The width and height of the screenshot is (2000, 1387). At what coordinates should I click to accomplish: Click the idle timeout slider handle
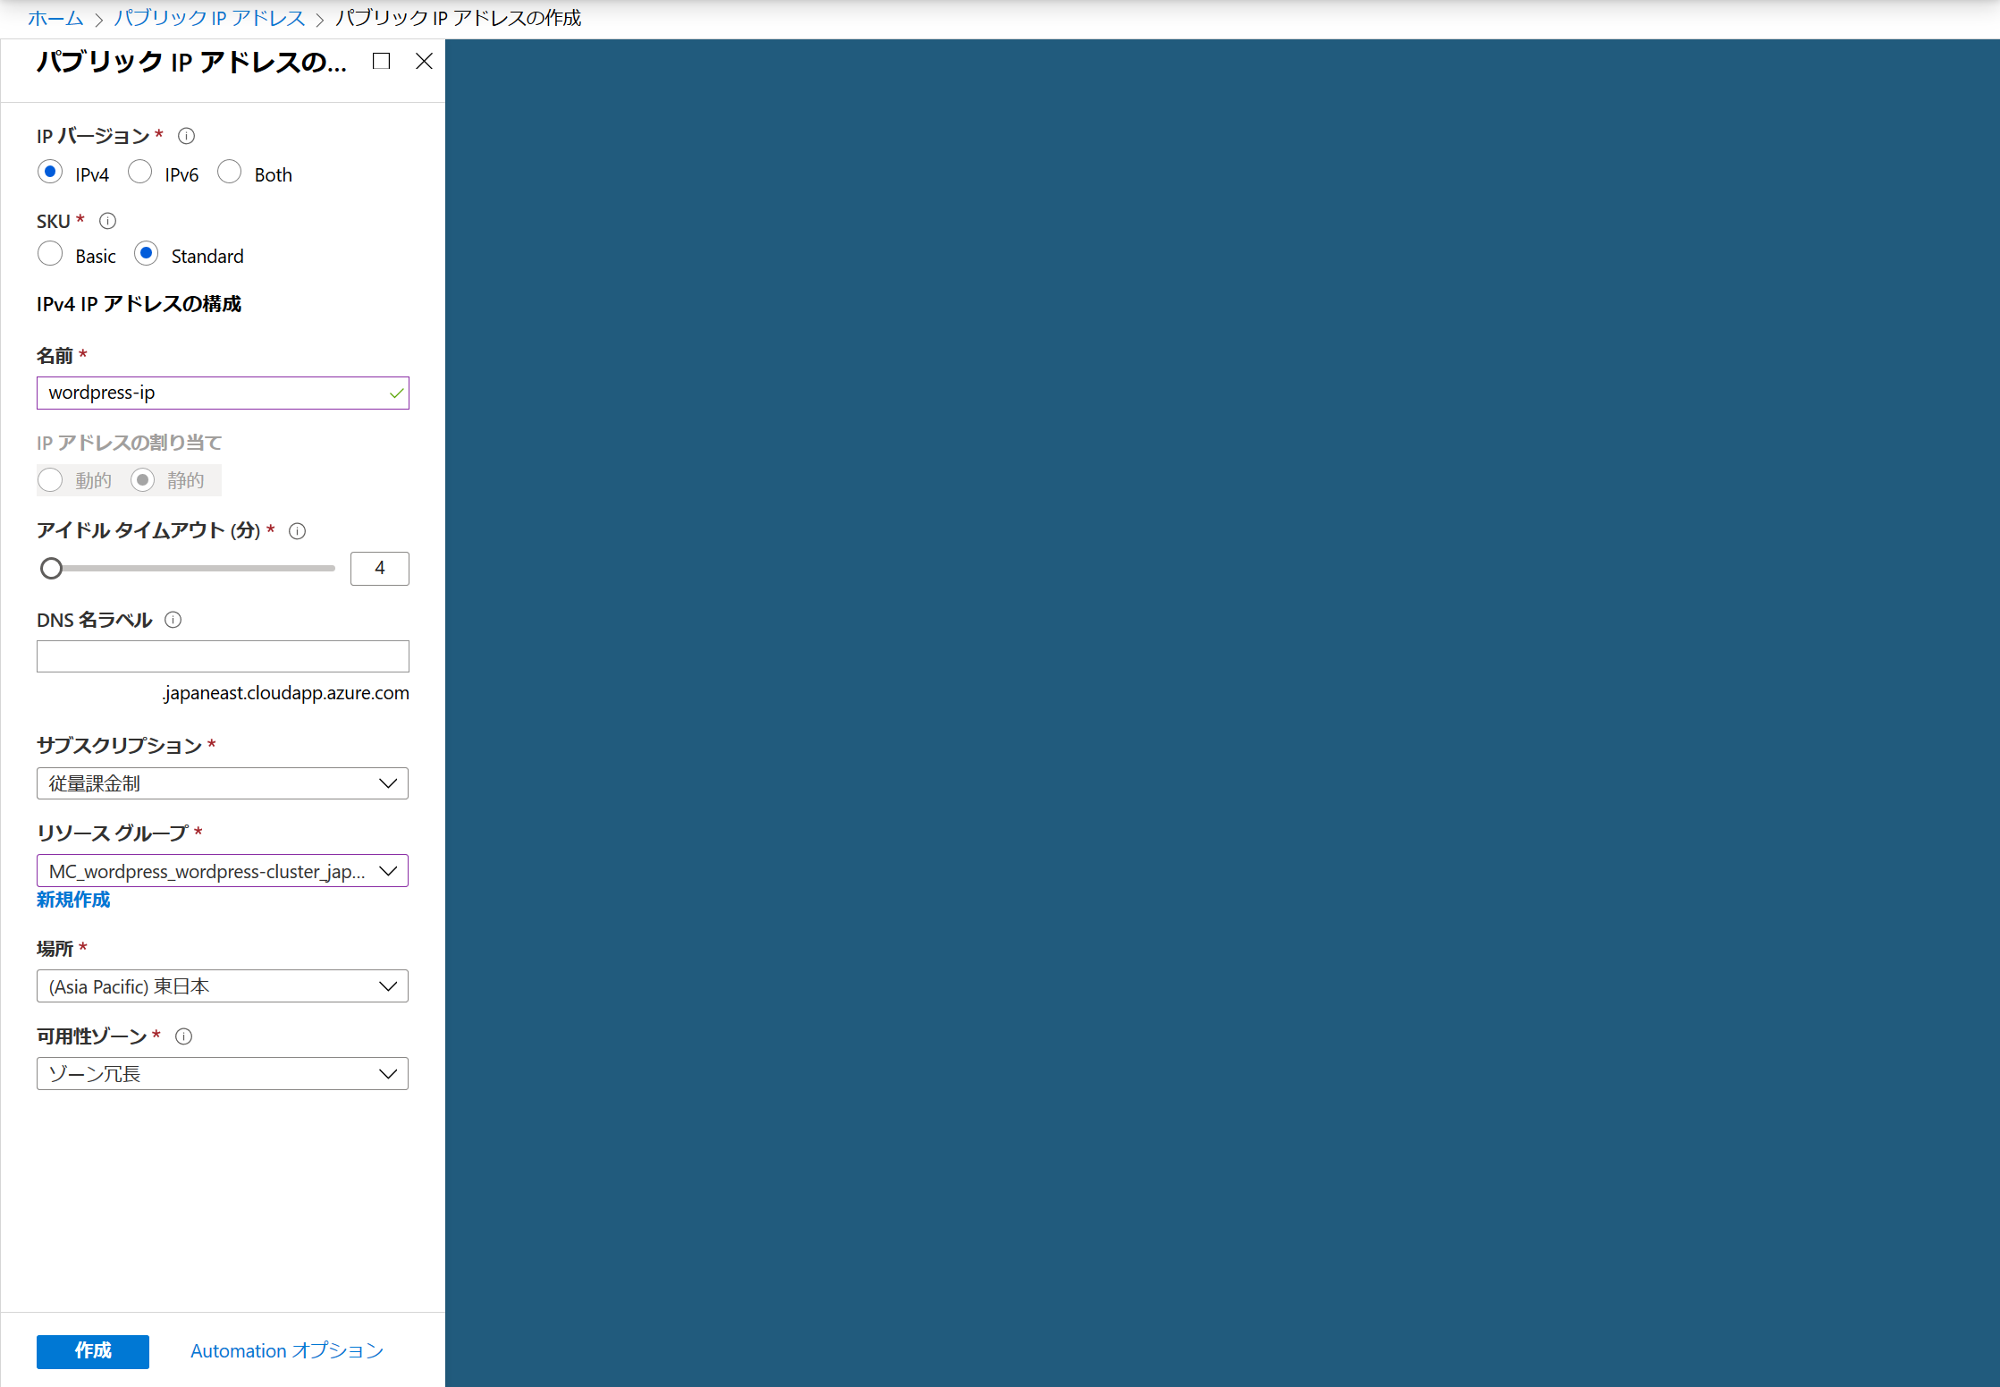click(52, 568)
